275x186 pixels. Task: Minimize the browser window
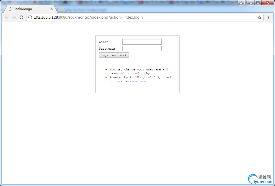(x=251, y=3)
